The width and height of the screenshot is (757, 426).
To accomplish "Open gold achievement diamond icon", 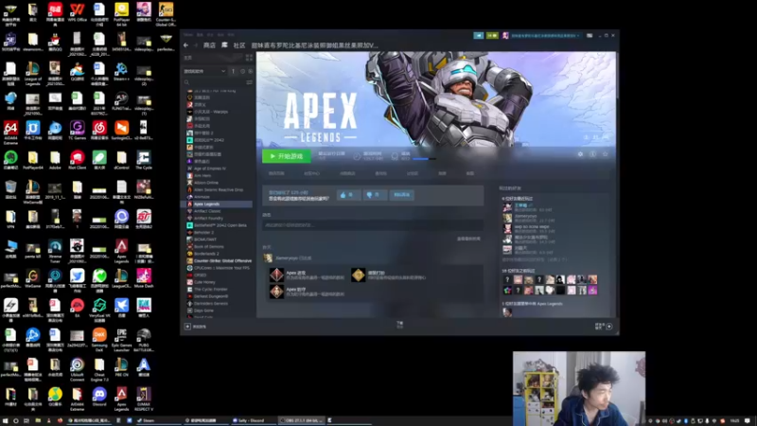I will (359, 275).
